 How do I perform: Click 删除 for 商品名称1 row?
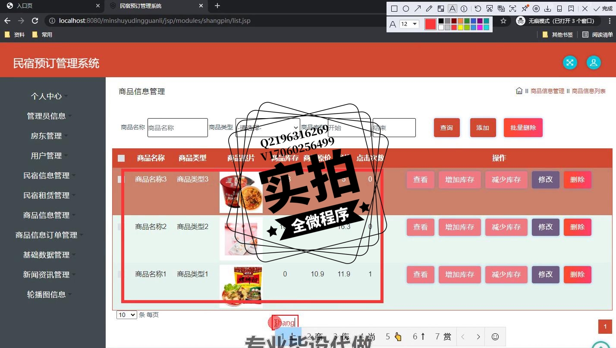[x=577, y=274]
